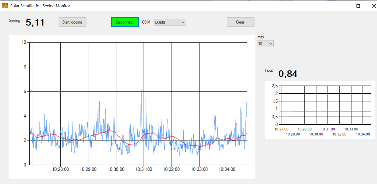Click the Seeing value 5,11 readout
377x184 pixels.
(x=35, y=22)
